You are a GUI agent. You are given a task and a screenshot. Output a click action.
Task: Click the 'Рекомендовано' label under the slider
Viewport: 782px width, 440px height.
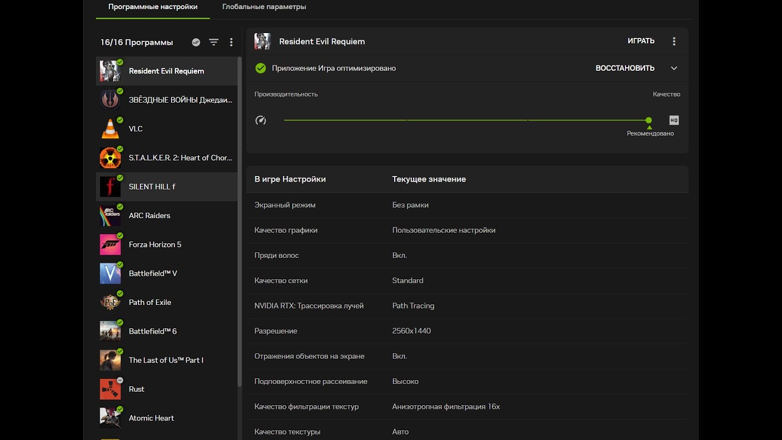pyautogui.click(x=650, y=133)
